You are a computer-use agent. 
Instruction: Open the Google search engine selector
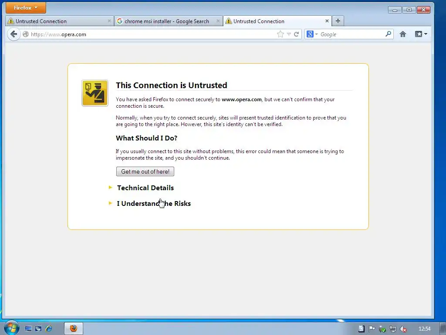pyautogui.click(x=312, y=34)
